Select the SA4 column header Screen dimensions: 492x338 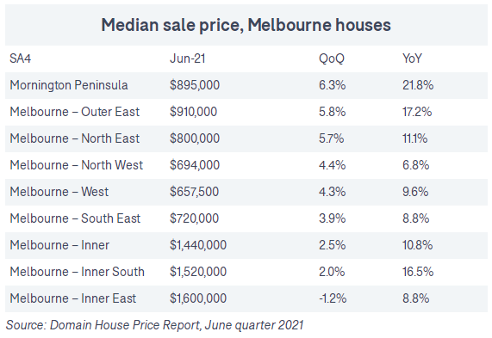[21, 58]
